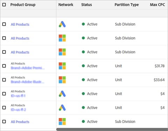Click the Status column header
168x131 pixels.
pyautogui.click(x=86, y=5)
